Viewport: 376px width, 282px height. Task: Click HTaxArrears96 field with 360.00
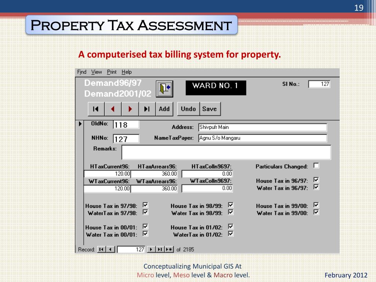click(x=154, y=174)
